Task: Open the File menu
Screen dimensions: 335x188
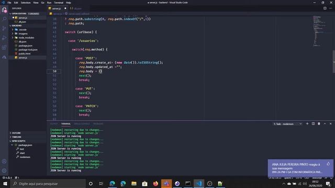Action: [x=9, y=3]
